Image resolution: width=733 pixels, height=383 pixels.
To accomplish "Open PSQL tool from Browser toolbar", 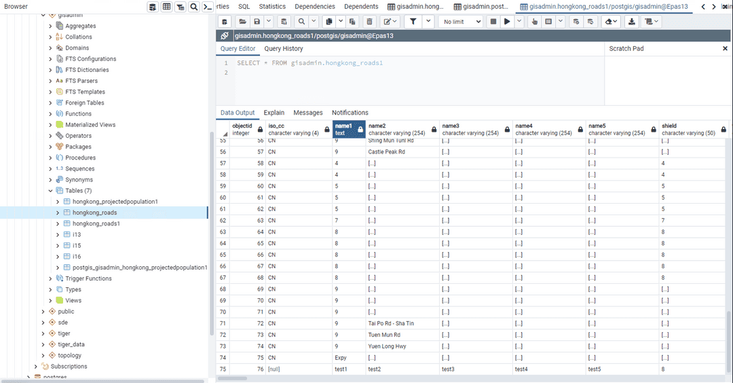I will point(208,7).
